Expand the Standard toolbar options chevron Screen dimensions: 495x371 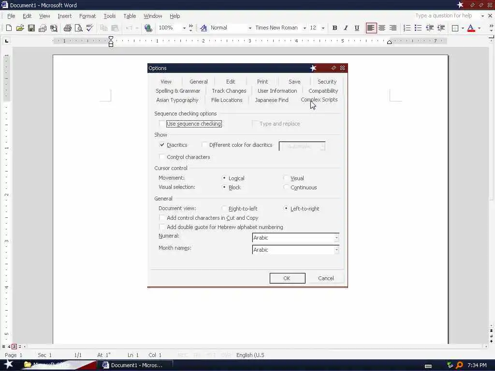pyautogui.click(x=190, y=28)
